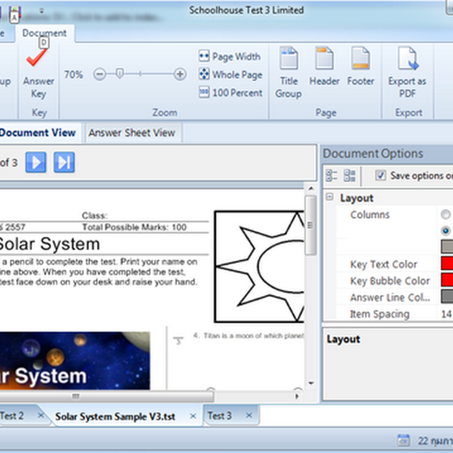Click the 70% zoom value
This screenshot has width=453, height=453.
pyautogui.click(x=74, y=75)
